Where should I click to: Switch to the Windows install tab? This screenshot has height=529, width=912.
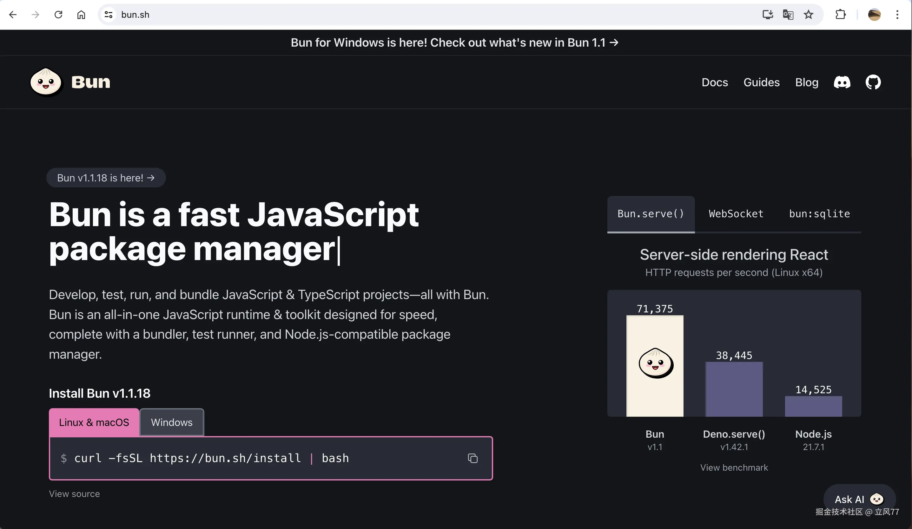[x=172, y=422]
